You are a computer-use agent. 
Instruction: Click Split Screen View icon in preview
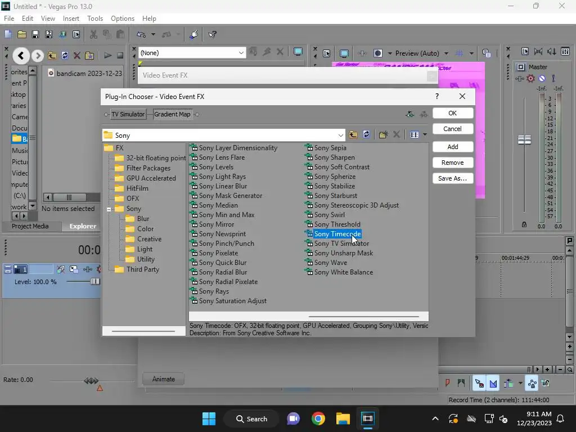click(378, 53)
